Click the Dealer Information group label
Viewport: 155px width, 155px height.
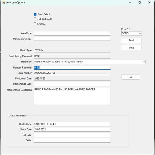18,116
